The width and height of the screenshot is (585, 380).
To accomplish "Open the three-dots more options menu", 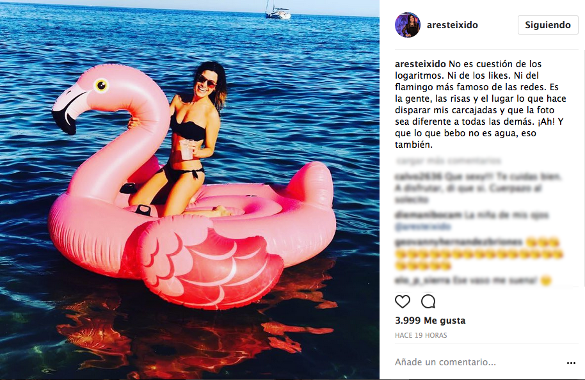I will pos(571,363).
